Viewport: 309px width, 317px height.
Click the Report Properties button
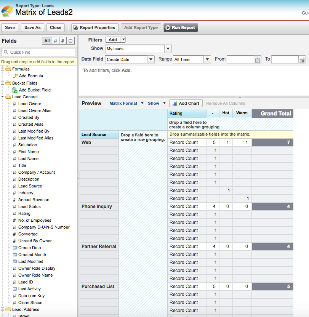coord(94,27)
